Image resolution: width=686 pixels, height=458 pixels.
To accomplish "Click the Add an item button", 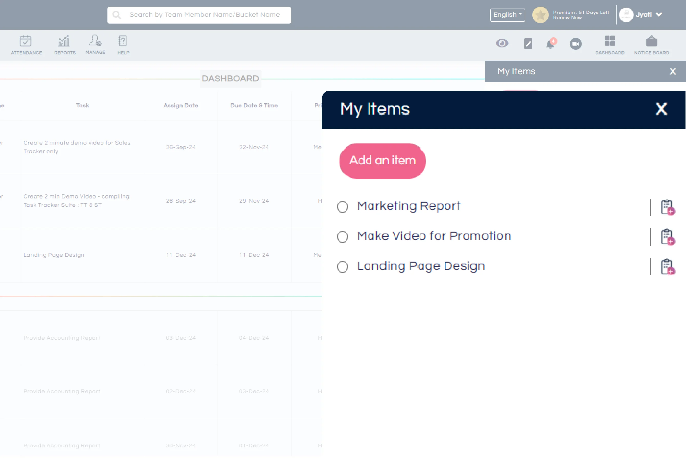I will 382,161.
